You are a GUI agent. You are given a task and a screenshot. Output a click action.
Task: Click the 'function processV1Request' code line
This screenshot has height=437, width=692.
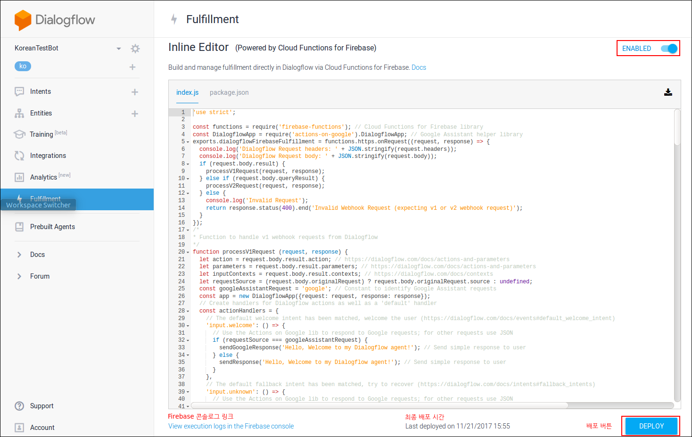point(270,252)
